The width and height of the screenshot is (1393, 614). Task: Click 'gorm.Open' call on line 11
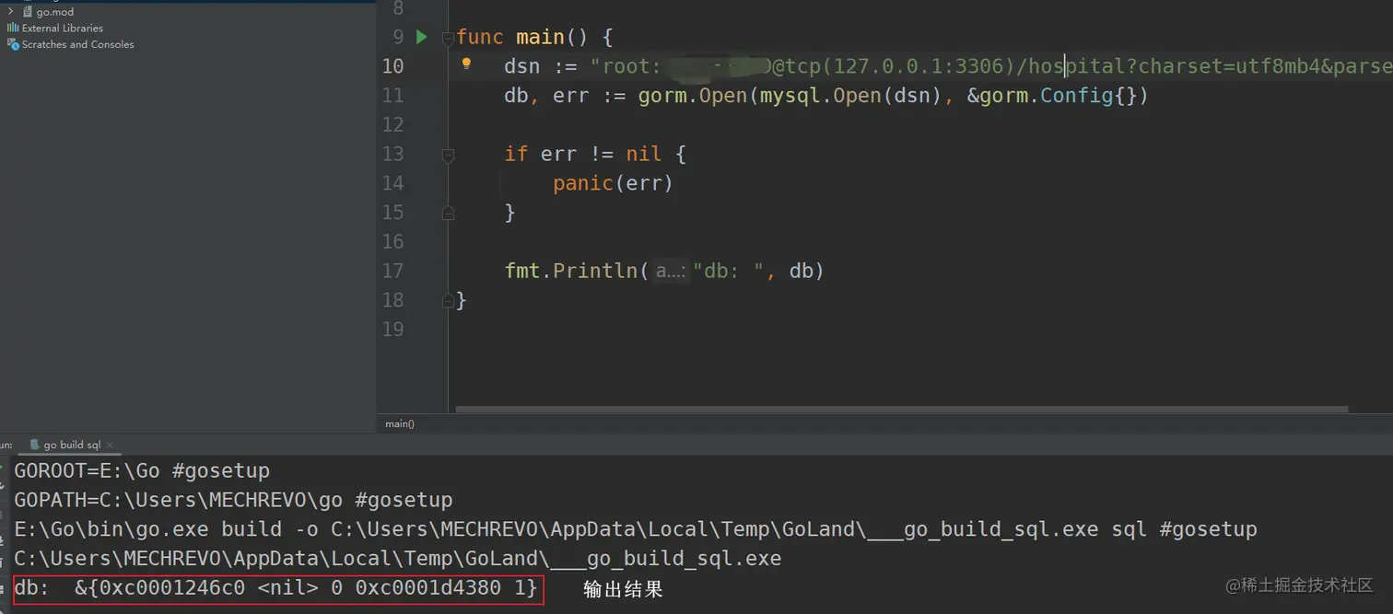[692, 96]
